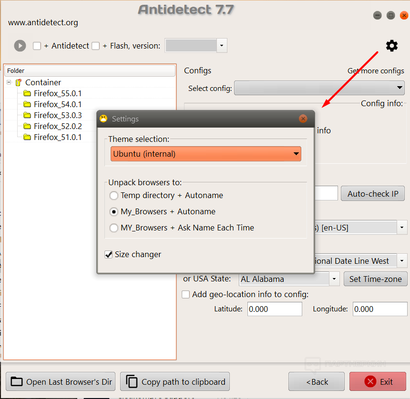410x399 pixels.
Task: Enable the + Flash checkbox
Action: [95, 46]
